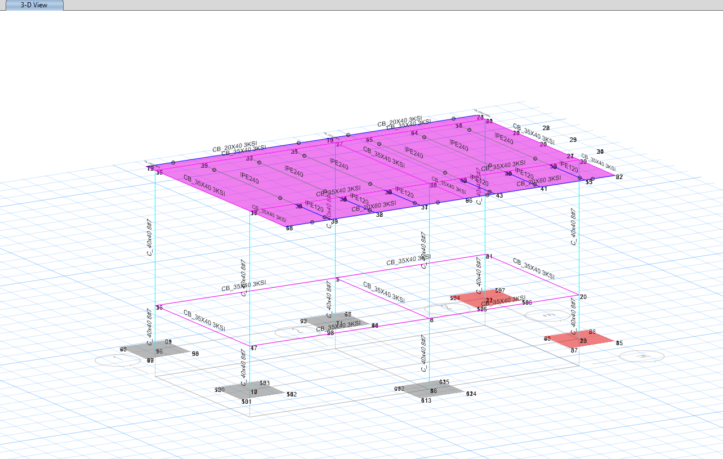Click CB_35X40 3KSI label between joints 36 and 47
723x459 pixels.
pyautogui.click(x=204, y=320)
